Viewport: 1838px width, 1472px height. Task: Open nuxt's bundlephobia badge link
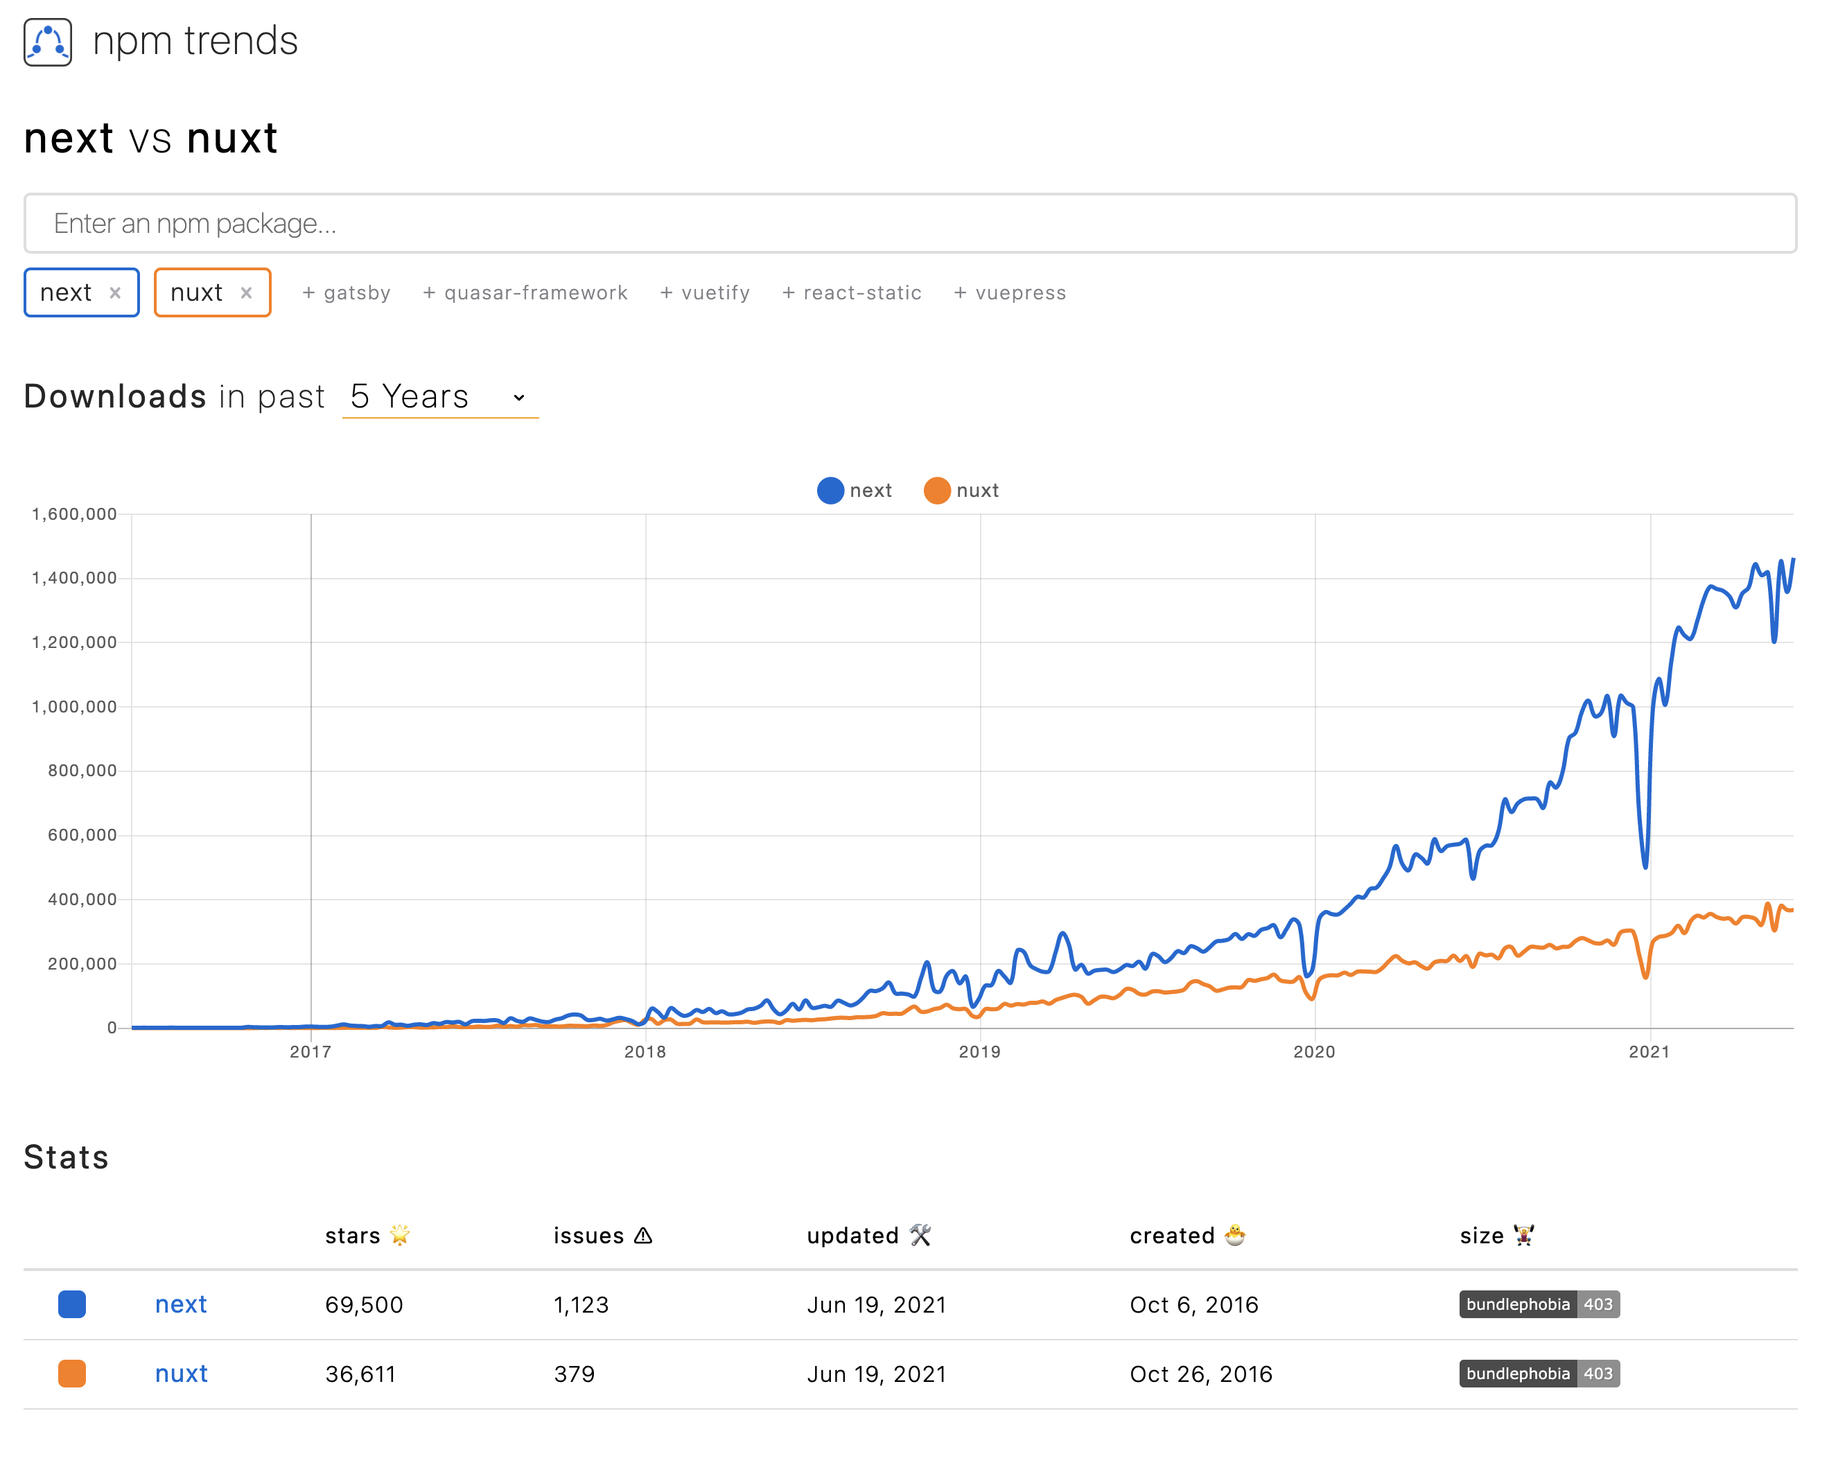click(x=1538, y=1373)
